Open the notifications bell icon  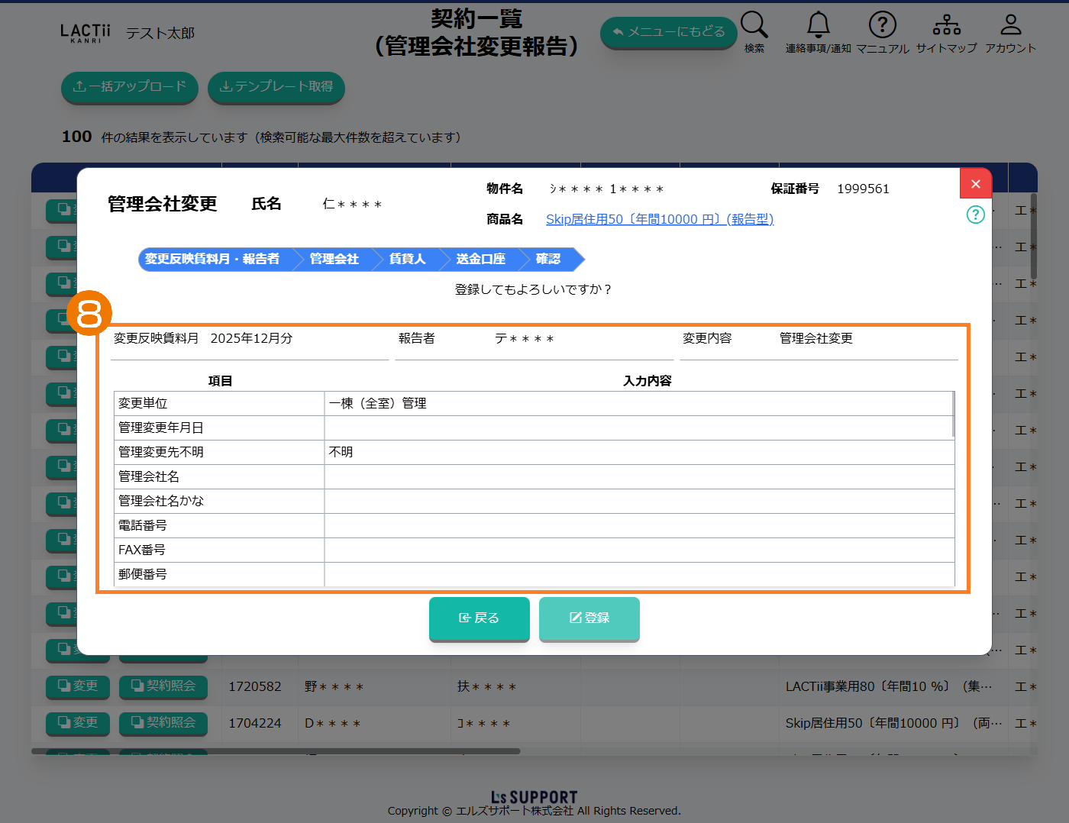click(818, 26)
